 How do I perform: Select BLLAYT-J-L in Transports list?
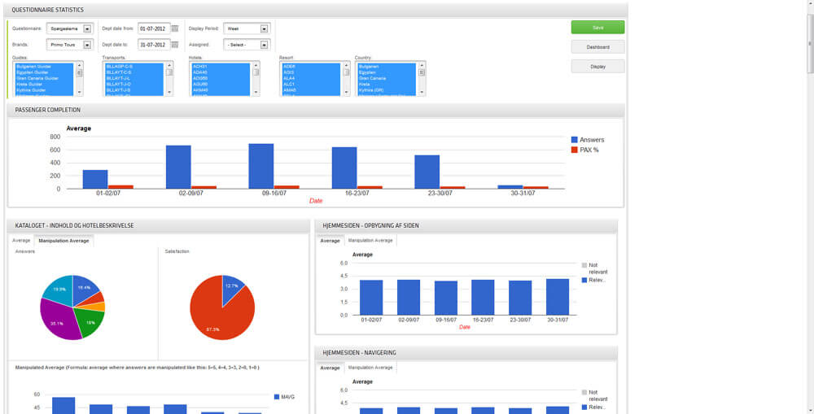(x=134, y=78)
